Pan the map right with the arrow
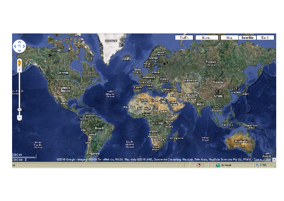 (x=24, y=47)
